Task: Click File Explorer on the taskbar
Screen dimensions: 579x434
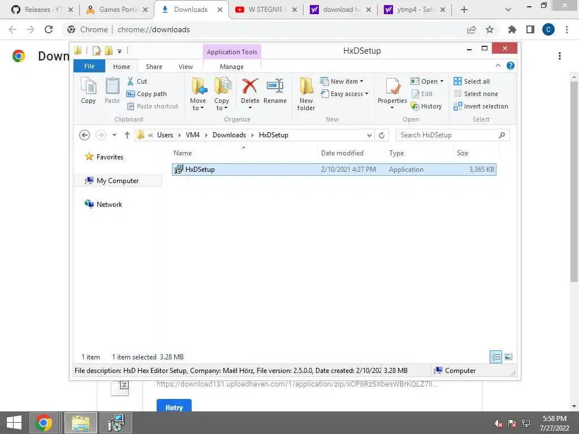Action: (81, 423)
